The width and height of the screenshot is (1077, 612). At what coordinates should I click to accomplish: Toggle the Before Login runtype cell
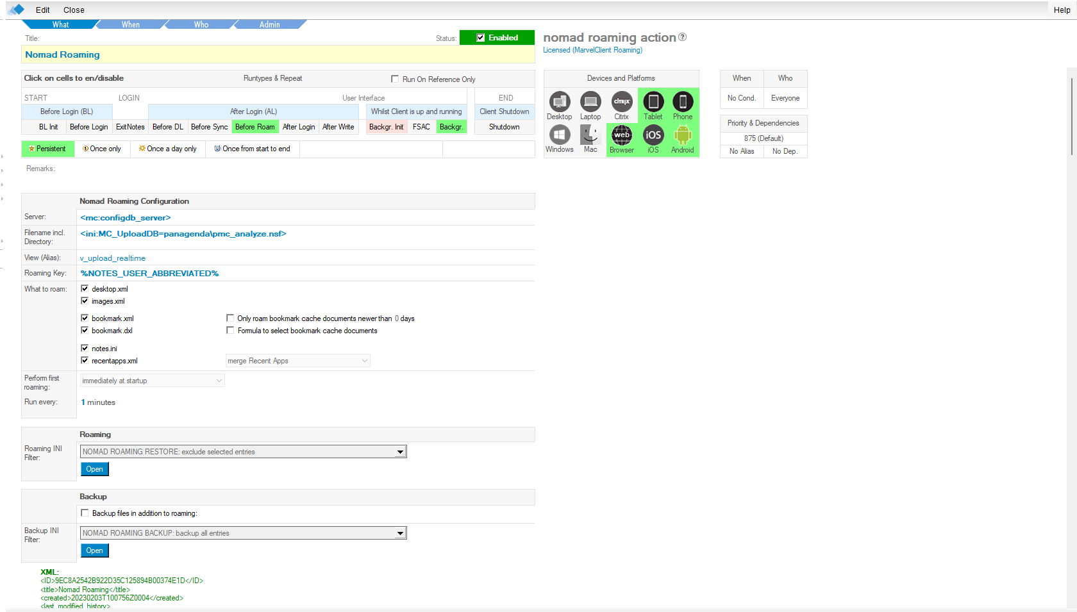tap(89, 127)
